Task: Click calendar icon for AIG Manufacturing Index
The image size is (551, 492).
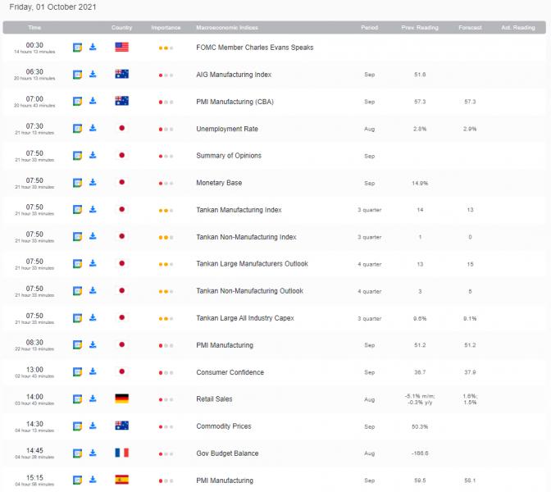Action: [x=77, y=75]
